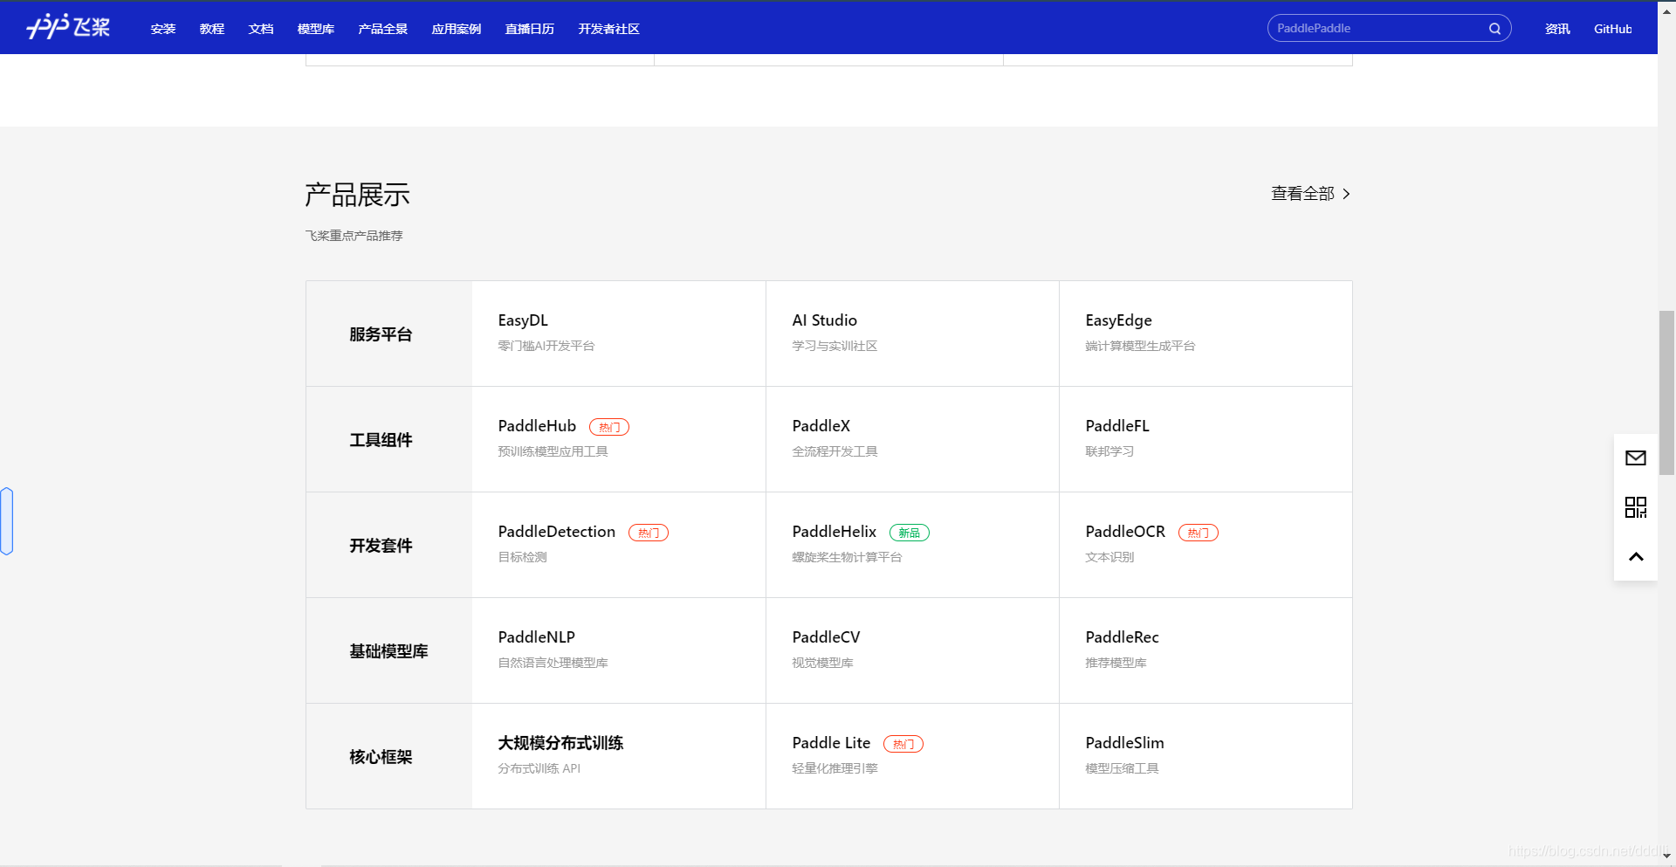
Task: Open the 教程 menu
Action: (212, 29)
